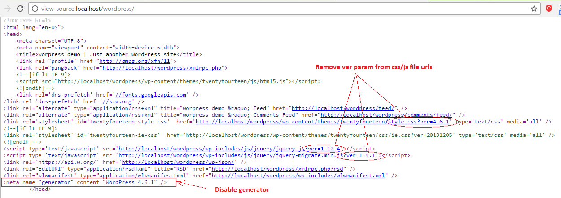
Task: Click the first <!--[if lt IE 9]> comment
Action: pyautogui.click(x=43, y=75)
